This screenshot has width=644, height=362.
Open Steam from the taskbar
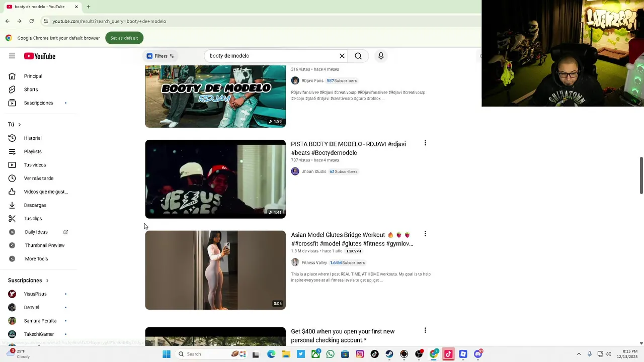[x=389, y=354]
